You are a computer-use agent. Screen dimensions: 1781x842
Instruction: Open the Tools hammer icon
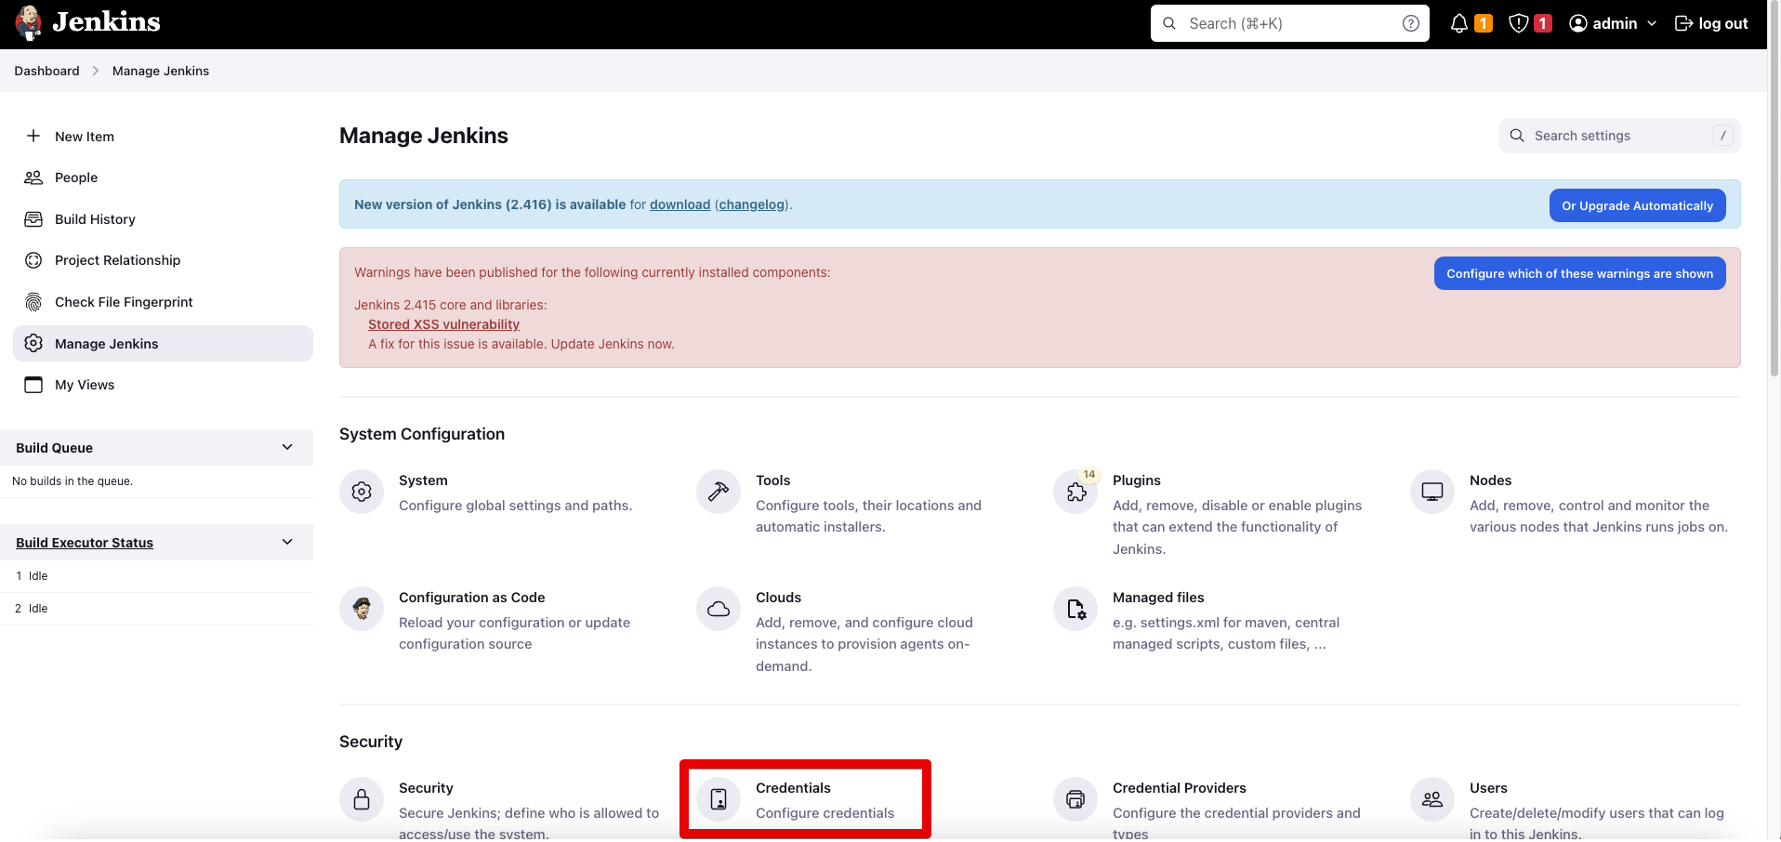click(x=719, y=492)
